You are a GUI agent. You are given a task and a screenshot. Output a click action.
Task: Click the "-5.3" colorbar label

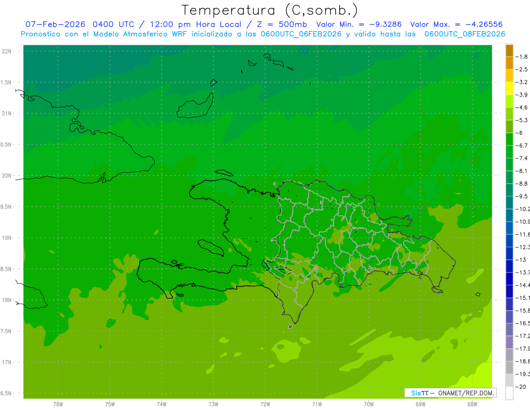522,120
